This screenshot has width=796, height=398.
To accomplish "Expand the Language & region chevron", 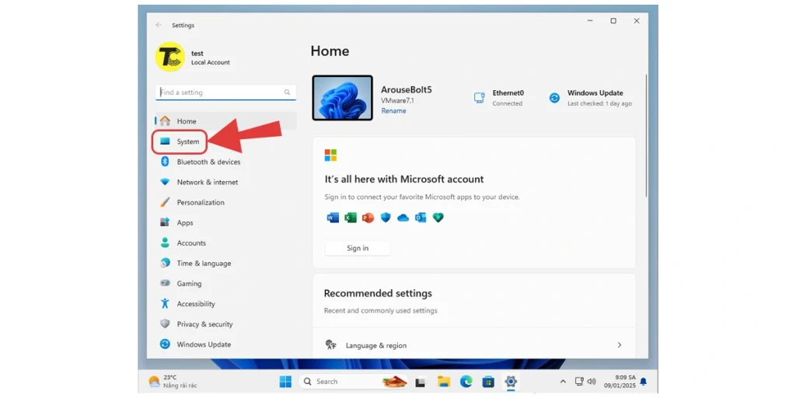I will [x=619, y=345].
